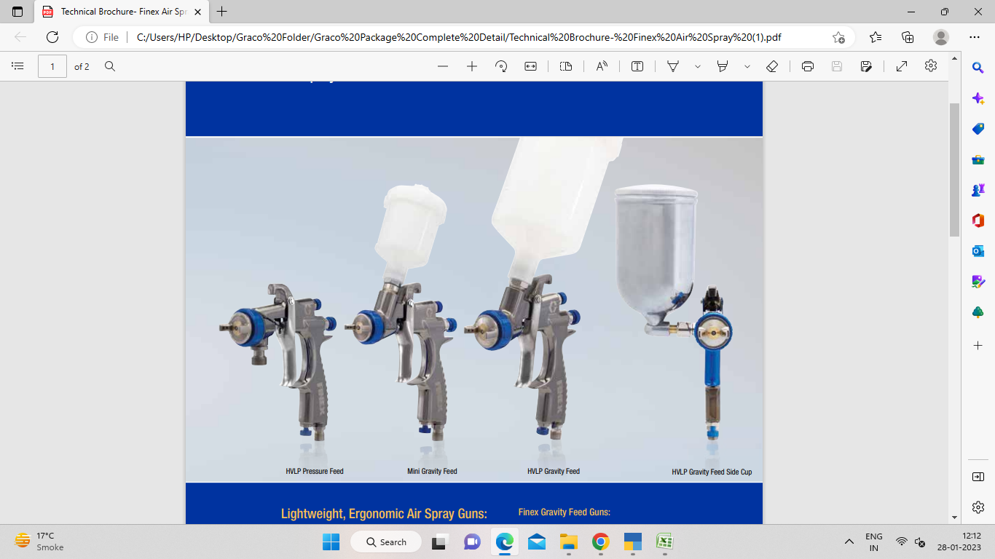This screenshot has height=559, width=995.
Task: Activate Read aloud for the document
Action: tap(601, 66)
